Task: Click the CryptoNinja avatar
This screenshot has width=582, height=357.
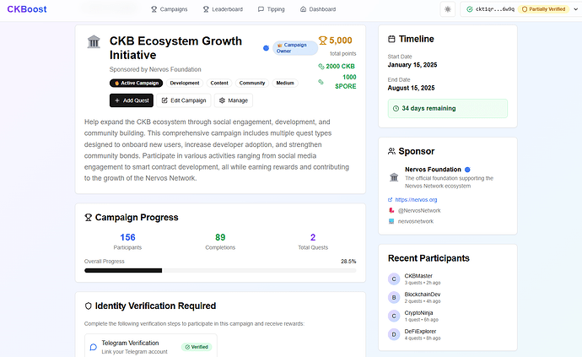Action: (394, 316)
